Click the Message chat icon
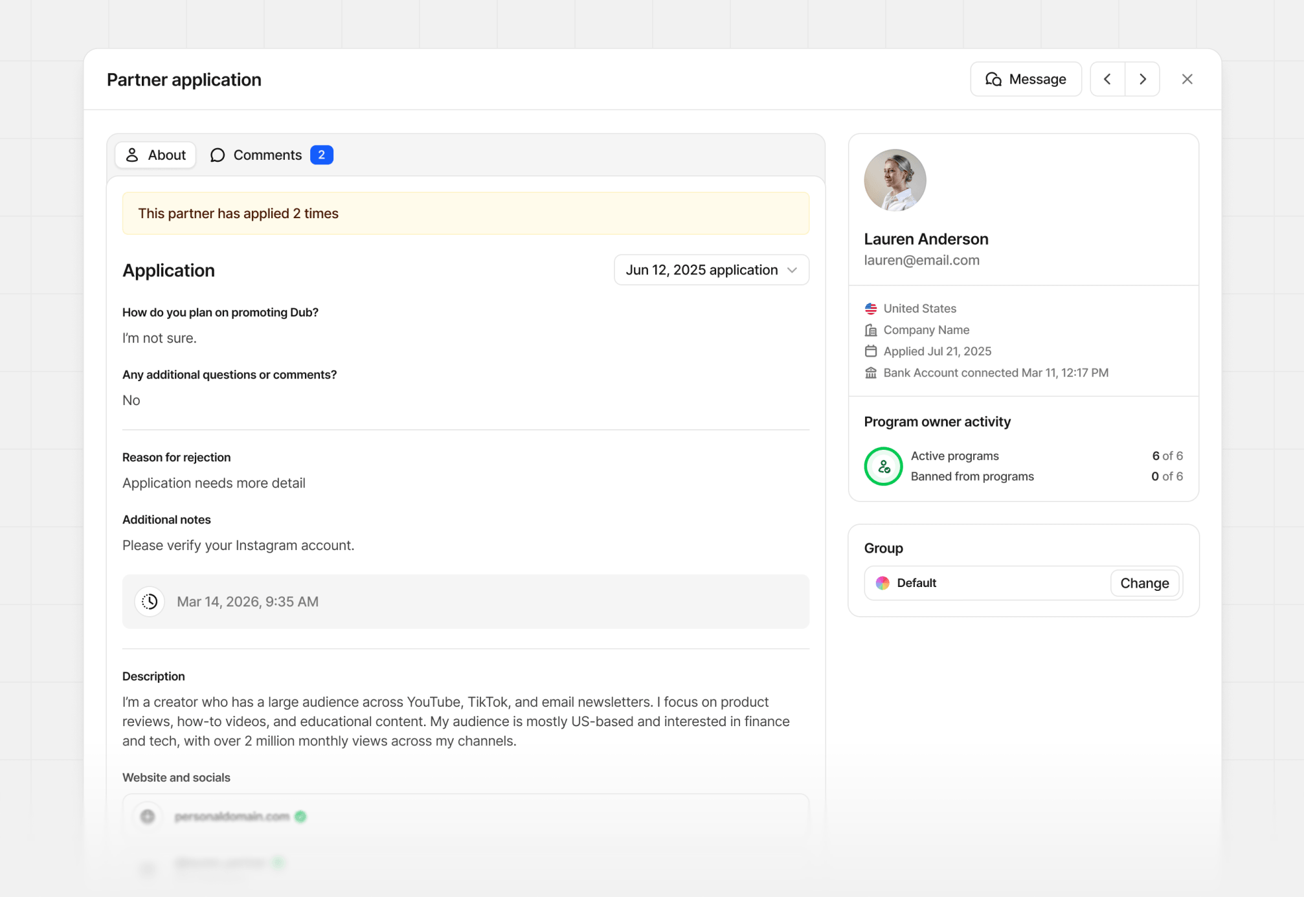Viewport: 1304px width, 897px height. (993, 79)
